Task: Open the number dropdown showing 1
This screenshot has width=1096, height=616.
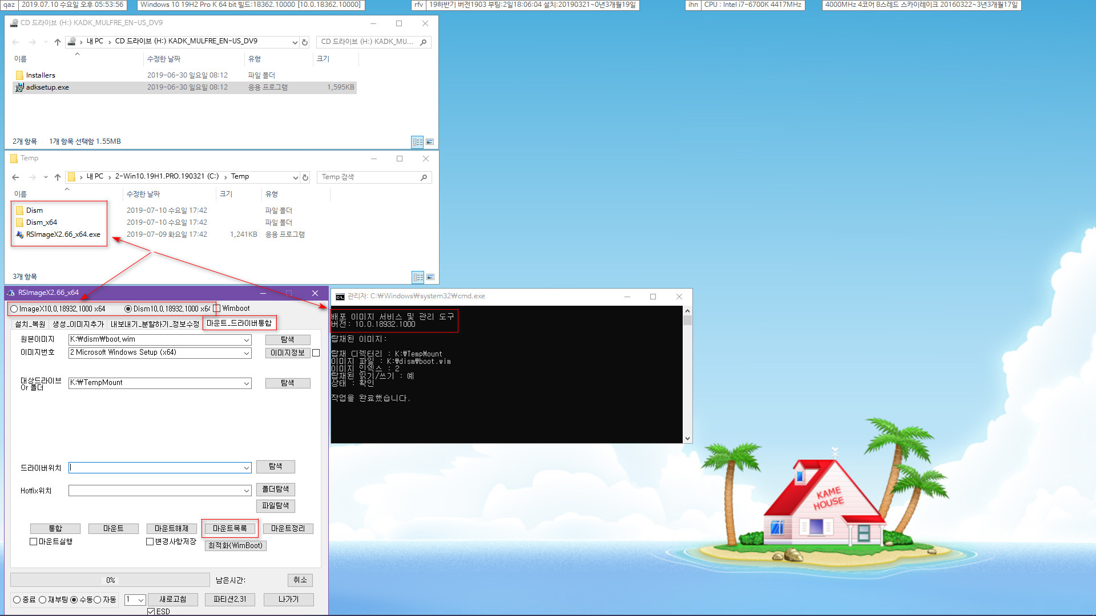Action: (x=141, y=600)
